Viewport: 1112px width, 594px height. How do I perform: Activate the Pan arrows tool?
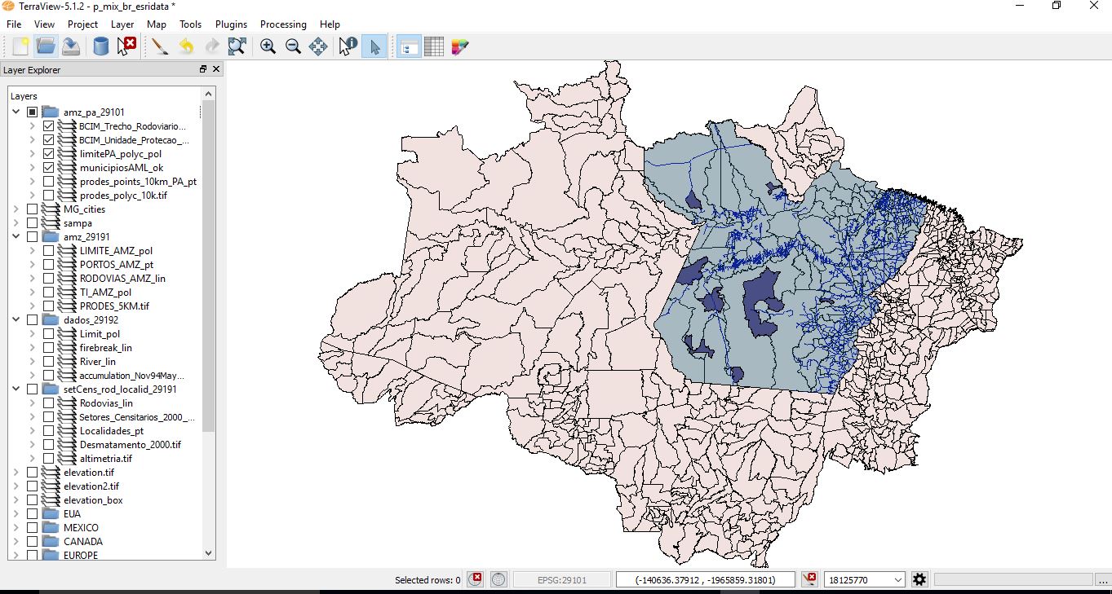[x=318, y=46]
